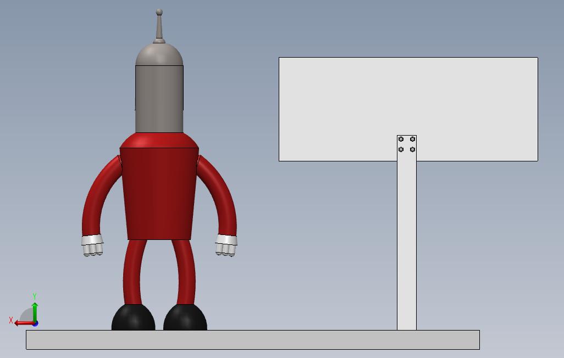Select the white hand farthest from the sign

click(x=92, y=245)
